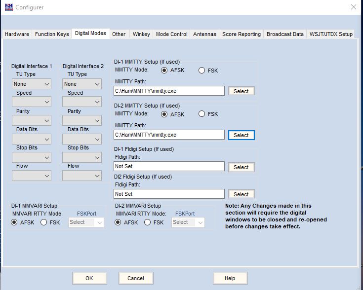The image size is (363, 290).
Task: Expand the DI-1 MMVARI FSKPort dropdown
Action: click(86, 222)
